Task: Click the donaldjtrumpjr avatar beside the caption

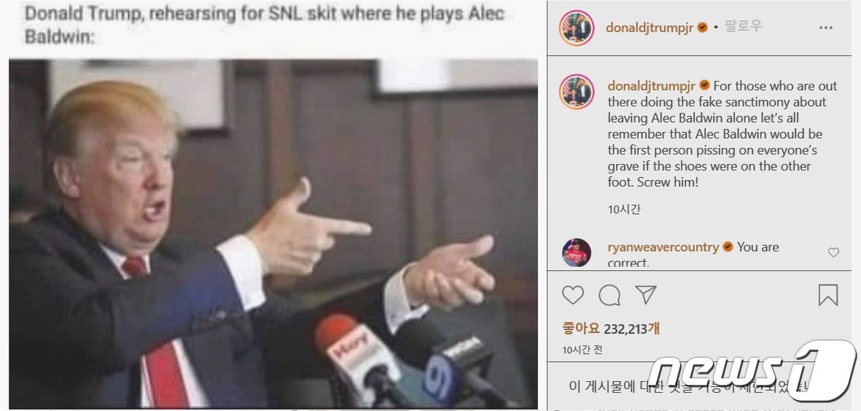Action: pos(577,92)
